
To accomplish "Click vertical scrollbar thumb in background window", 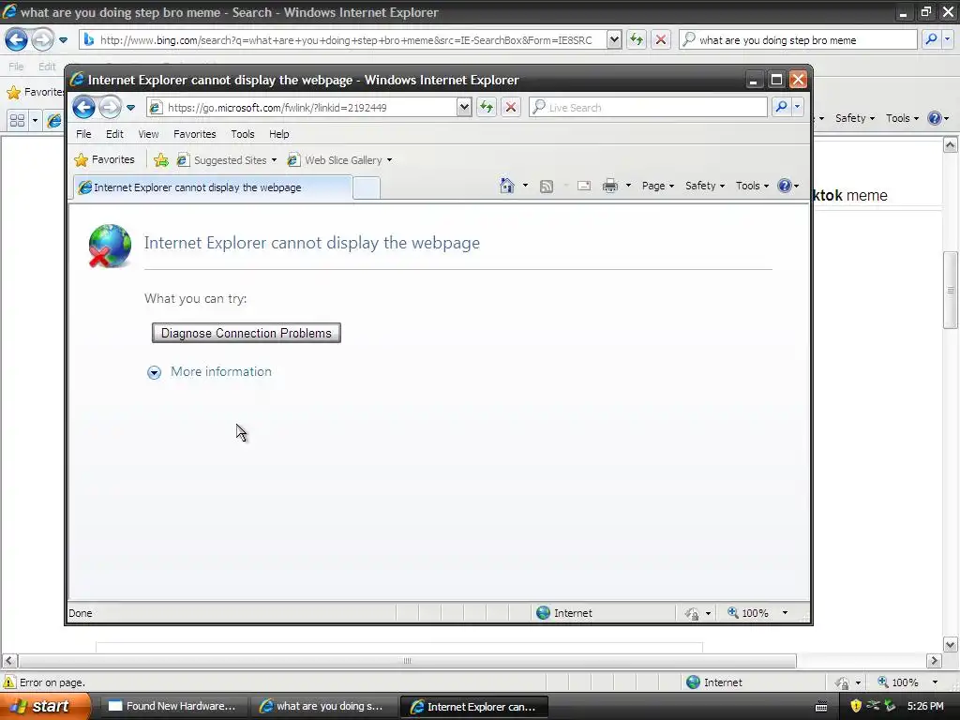I will pos(951,291).
